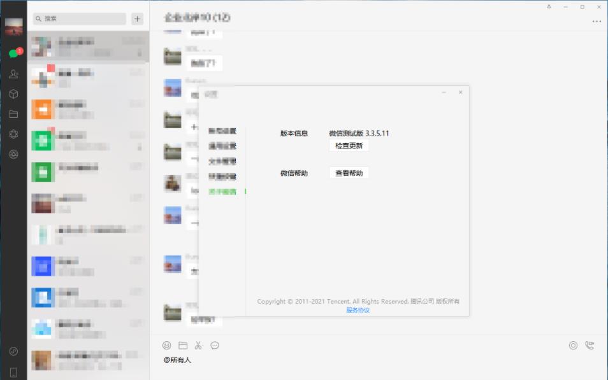This screenshot has height=380, width=608.
Task: Click the hexagon-shaped icon in left sidebar
Action: [x=13, y=134]
